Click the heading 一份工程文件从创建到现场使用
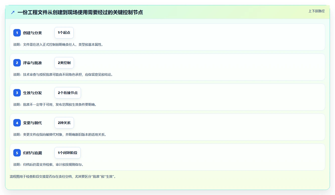335x195 pixels. point(80,12)
